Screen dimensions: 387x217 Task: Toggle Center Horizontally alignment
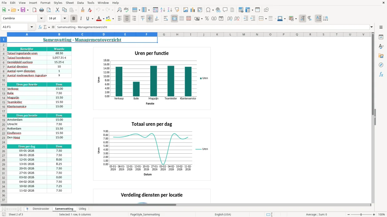point(127,19)
